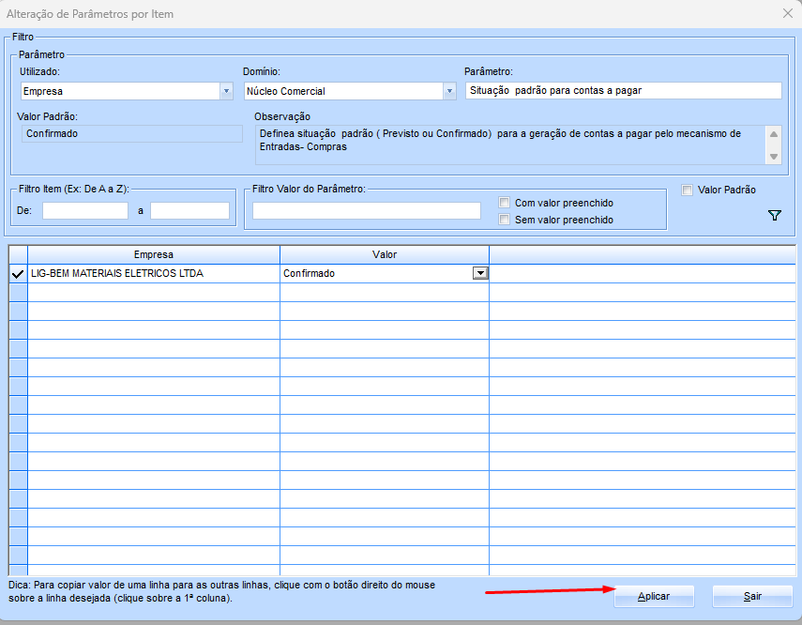
Task: Click the Aplicar button
Action: (654, 596)
